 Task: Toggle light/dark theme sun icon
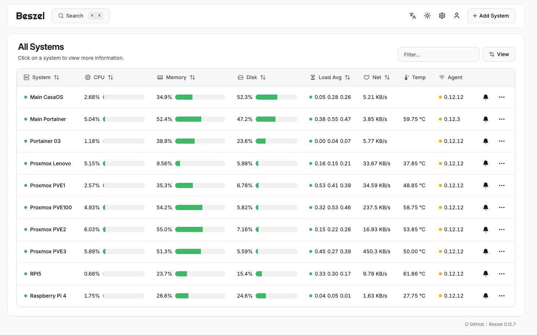click(x=427, y=16)
